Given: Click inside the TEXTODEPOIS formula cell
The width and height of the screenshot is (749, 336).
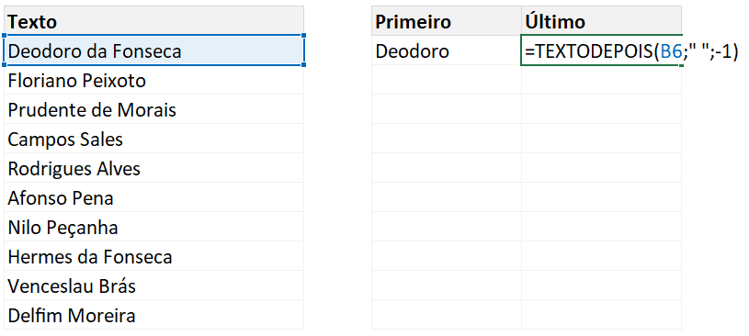Looking at the screenshot, I should click(x=601, y=50).
